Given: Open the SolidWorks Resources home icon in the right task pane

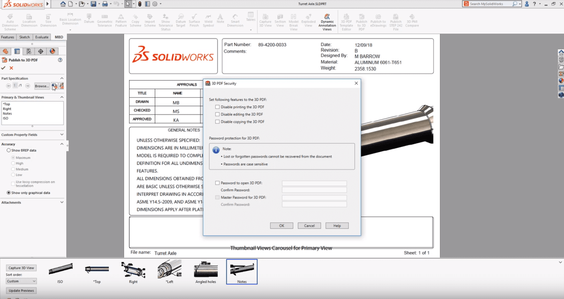Looking at the screenshot, I should pyautogui.click(x=561, y=52).
